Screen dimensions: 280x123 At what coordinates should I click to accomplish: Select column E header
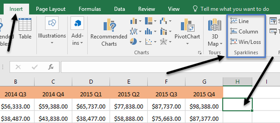click(x=129, y=82)
